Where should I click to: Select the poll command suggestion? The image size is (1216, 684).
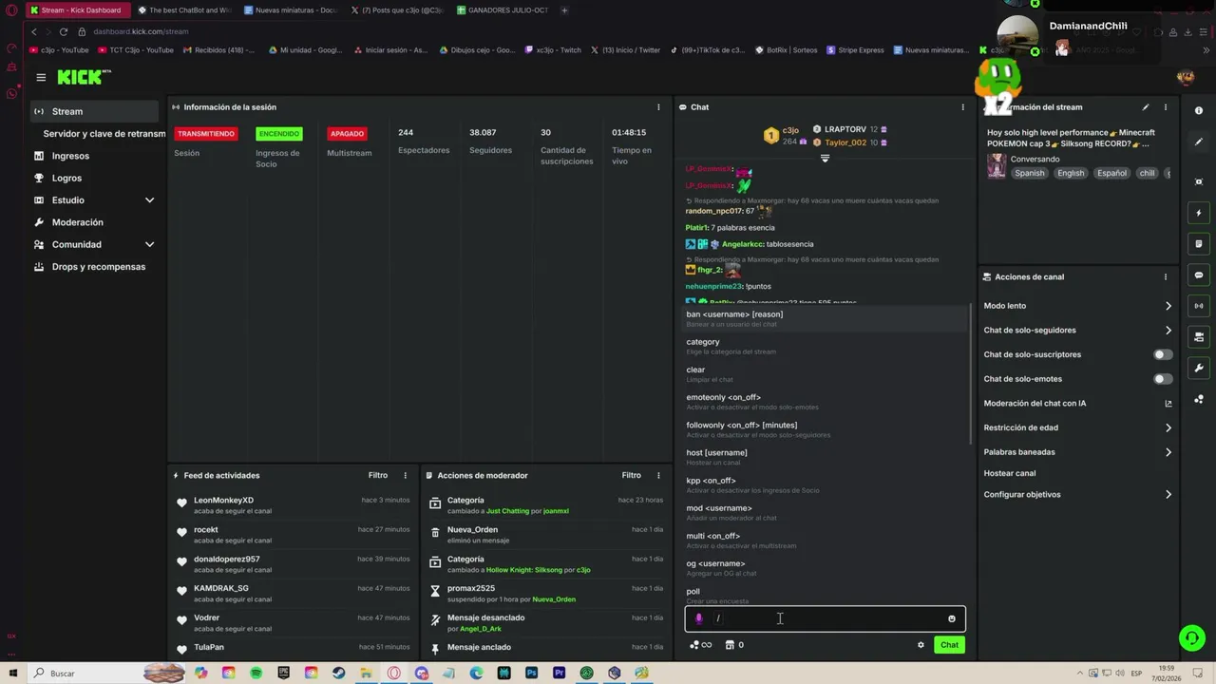[825, 596]
